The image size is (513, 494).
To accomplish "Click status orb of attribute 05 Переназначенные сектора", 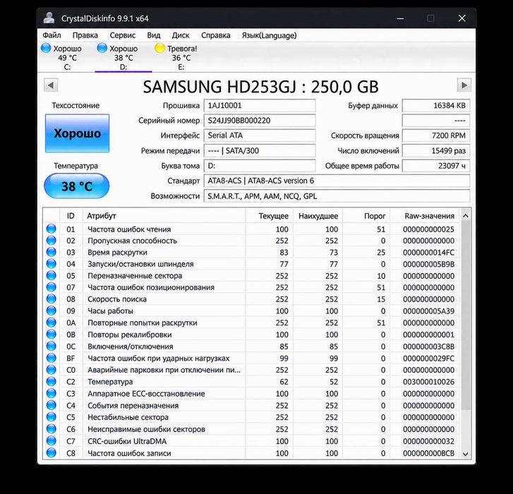I will [x=51, y=275].
